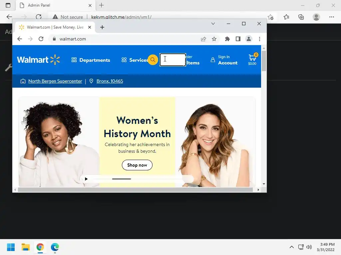
Task: Open the Services menu
Action: 135,60
